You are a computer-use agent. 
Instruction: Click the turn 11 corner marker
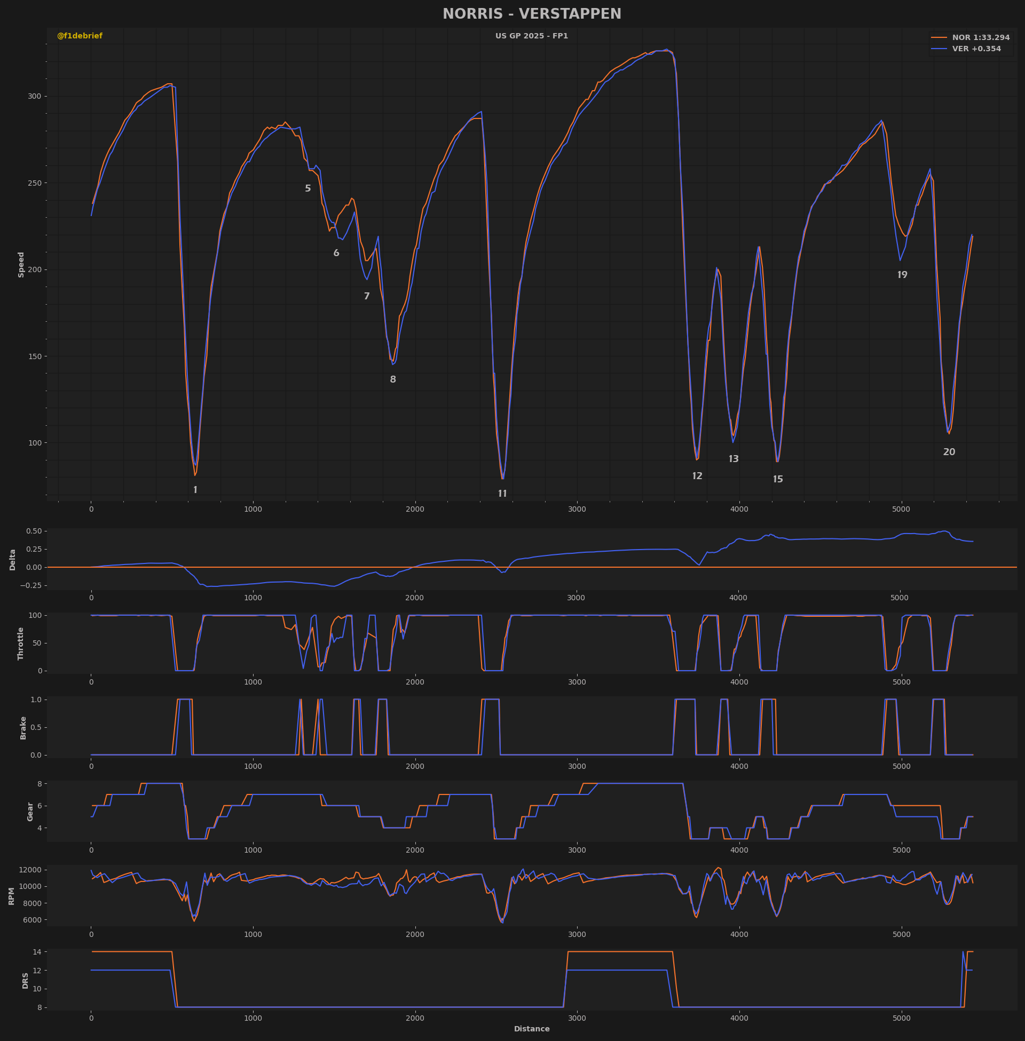pyautogui.click(x=502, y=494)
